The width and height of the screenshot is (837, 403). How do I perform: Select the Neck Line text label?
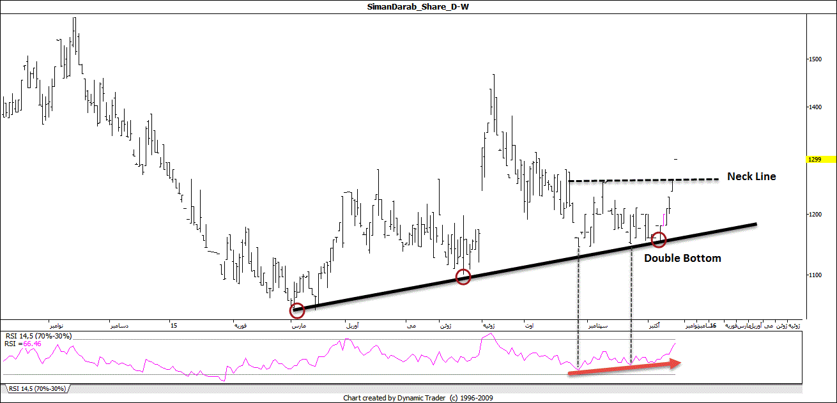[751, 176]
